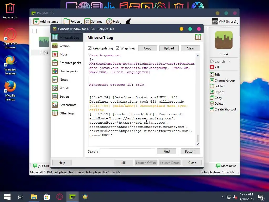Upload the log with the Upload button

click(x=169, y=48)
